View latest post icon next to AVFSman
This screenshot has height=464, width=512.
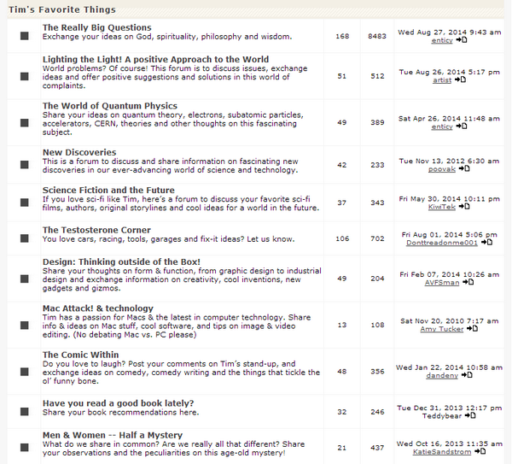[x=468, y=282]
